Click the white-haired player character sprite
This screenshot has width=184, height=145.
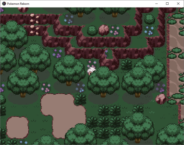click(x=91, y=71)
